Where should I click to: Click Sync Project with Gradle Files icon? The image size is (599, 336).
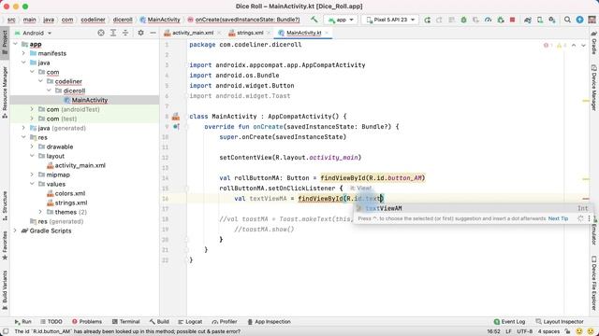tap(528, 20)
